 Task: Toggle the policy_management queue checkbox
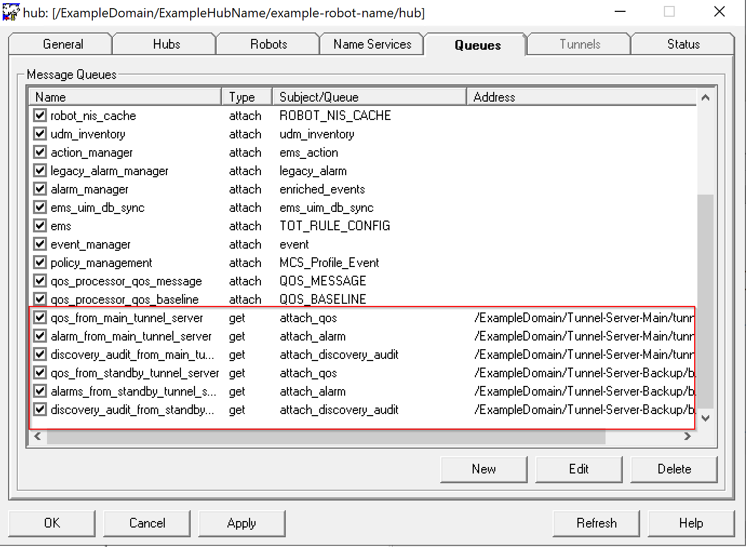(40, 262)
